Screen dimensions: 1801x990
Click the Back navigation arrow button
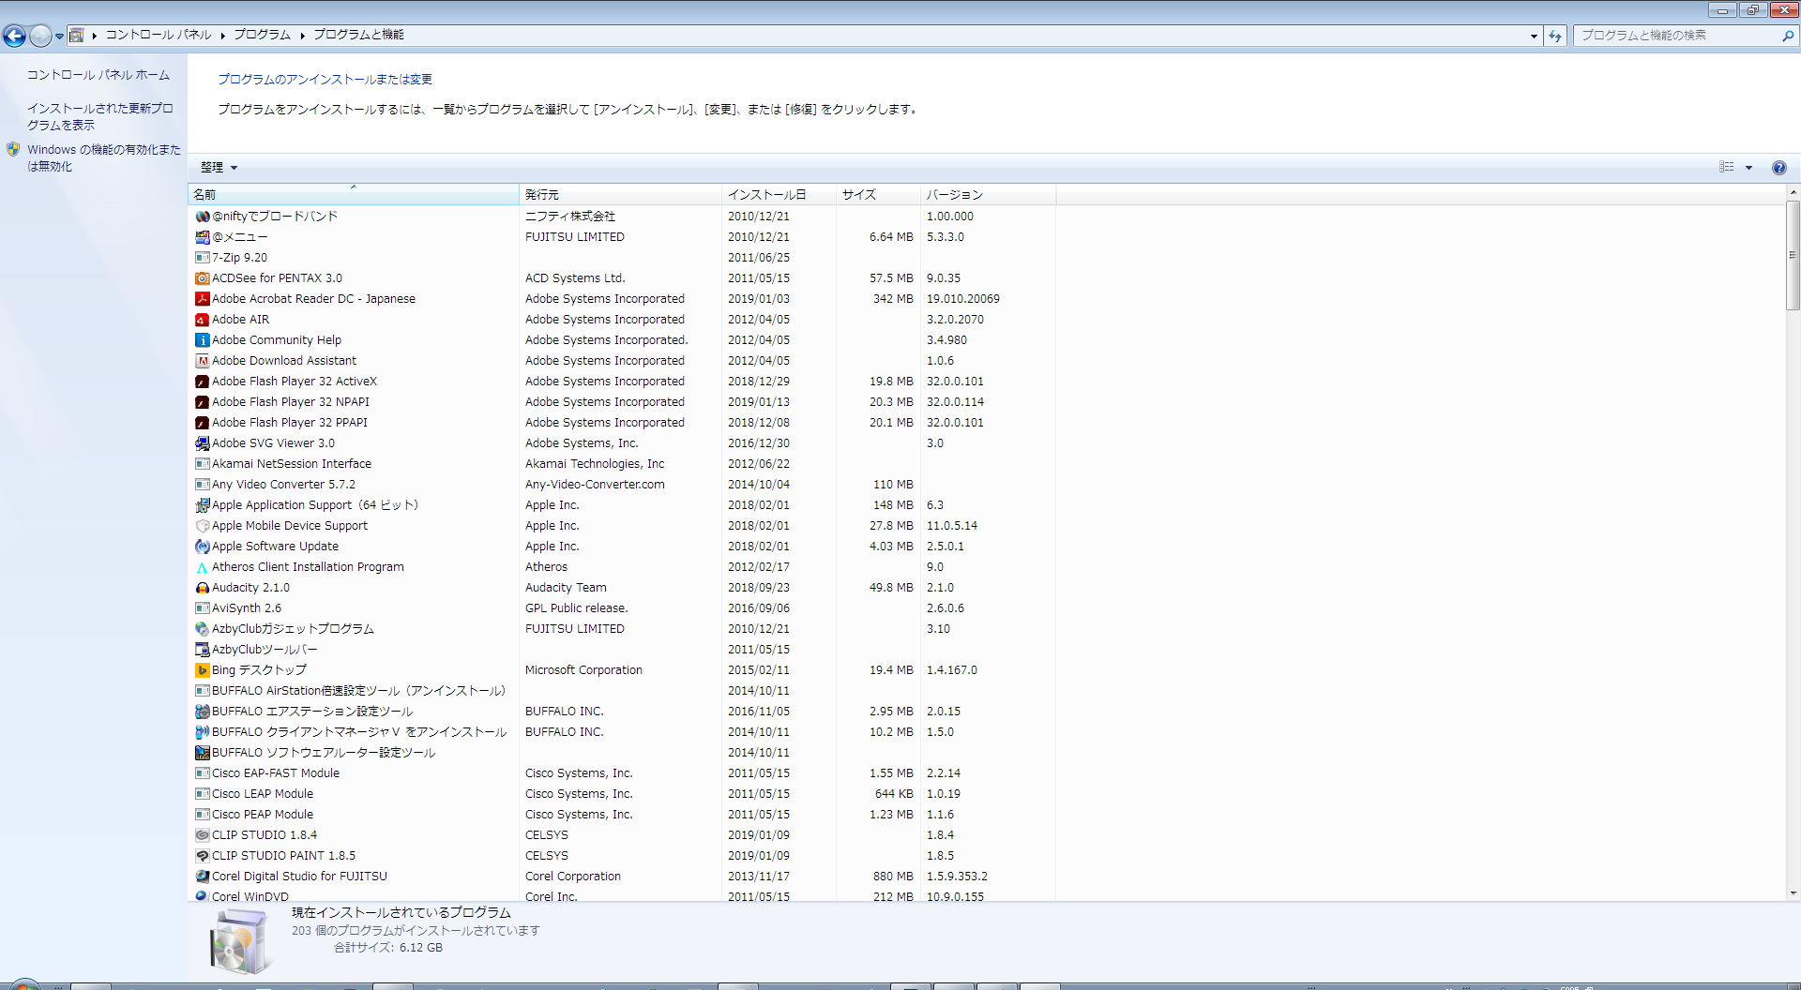pos(14,36)
